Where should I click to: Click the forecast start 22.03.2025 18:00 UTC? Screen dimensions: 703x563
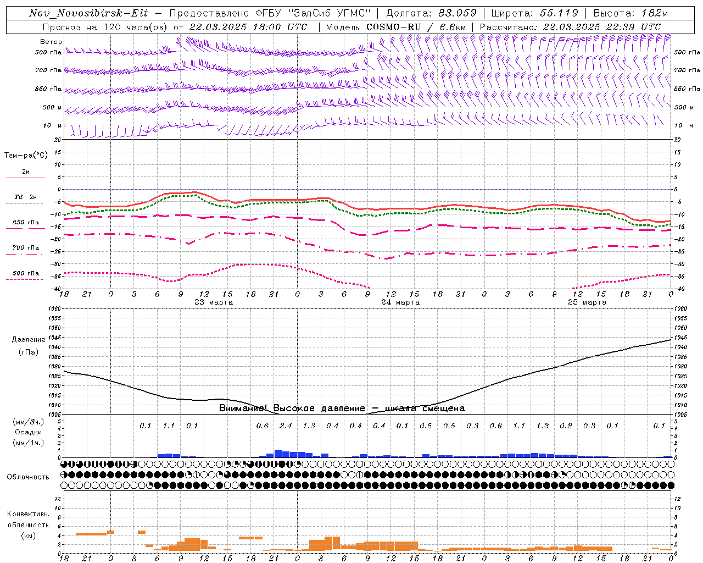click(248, 27)
